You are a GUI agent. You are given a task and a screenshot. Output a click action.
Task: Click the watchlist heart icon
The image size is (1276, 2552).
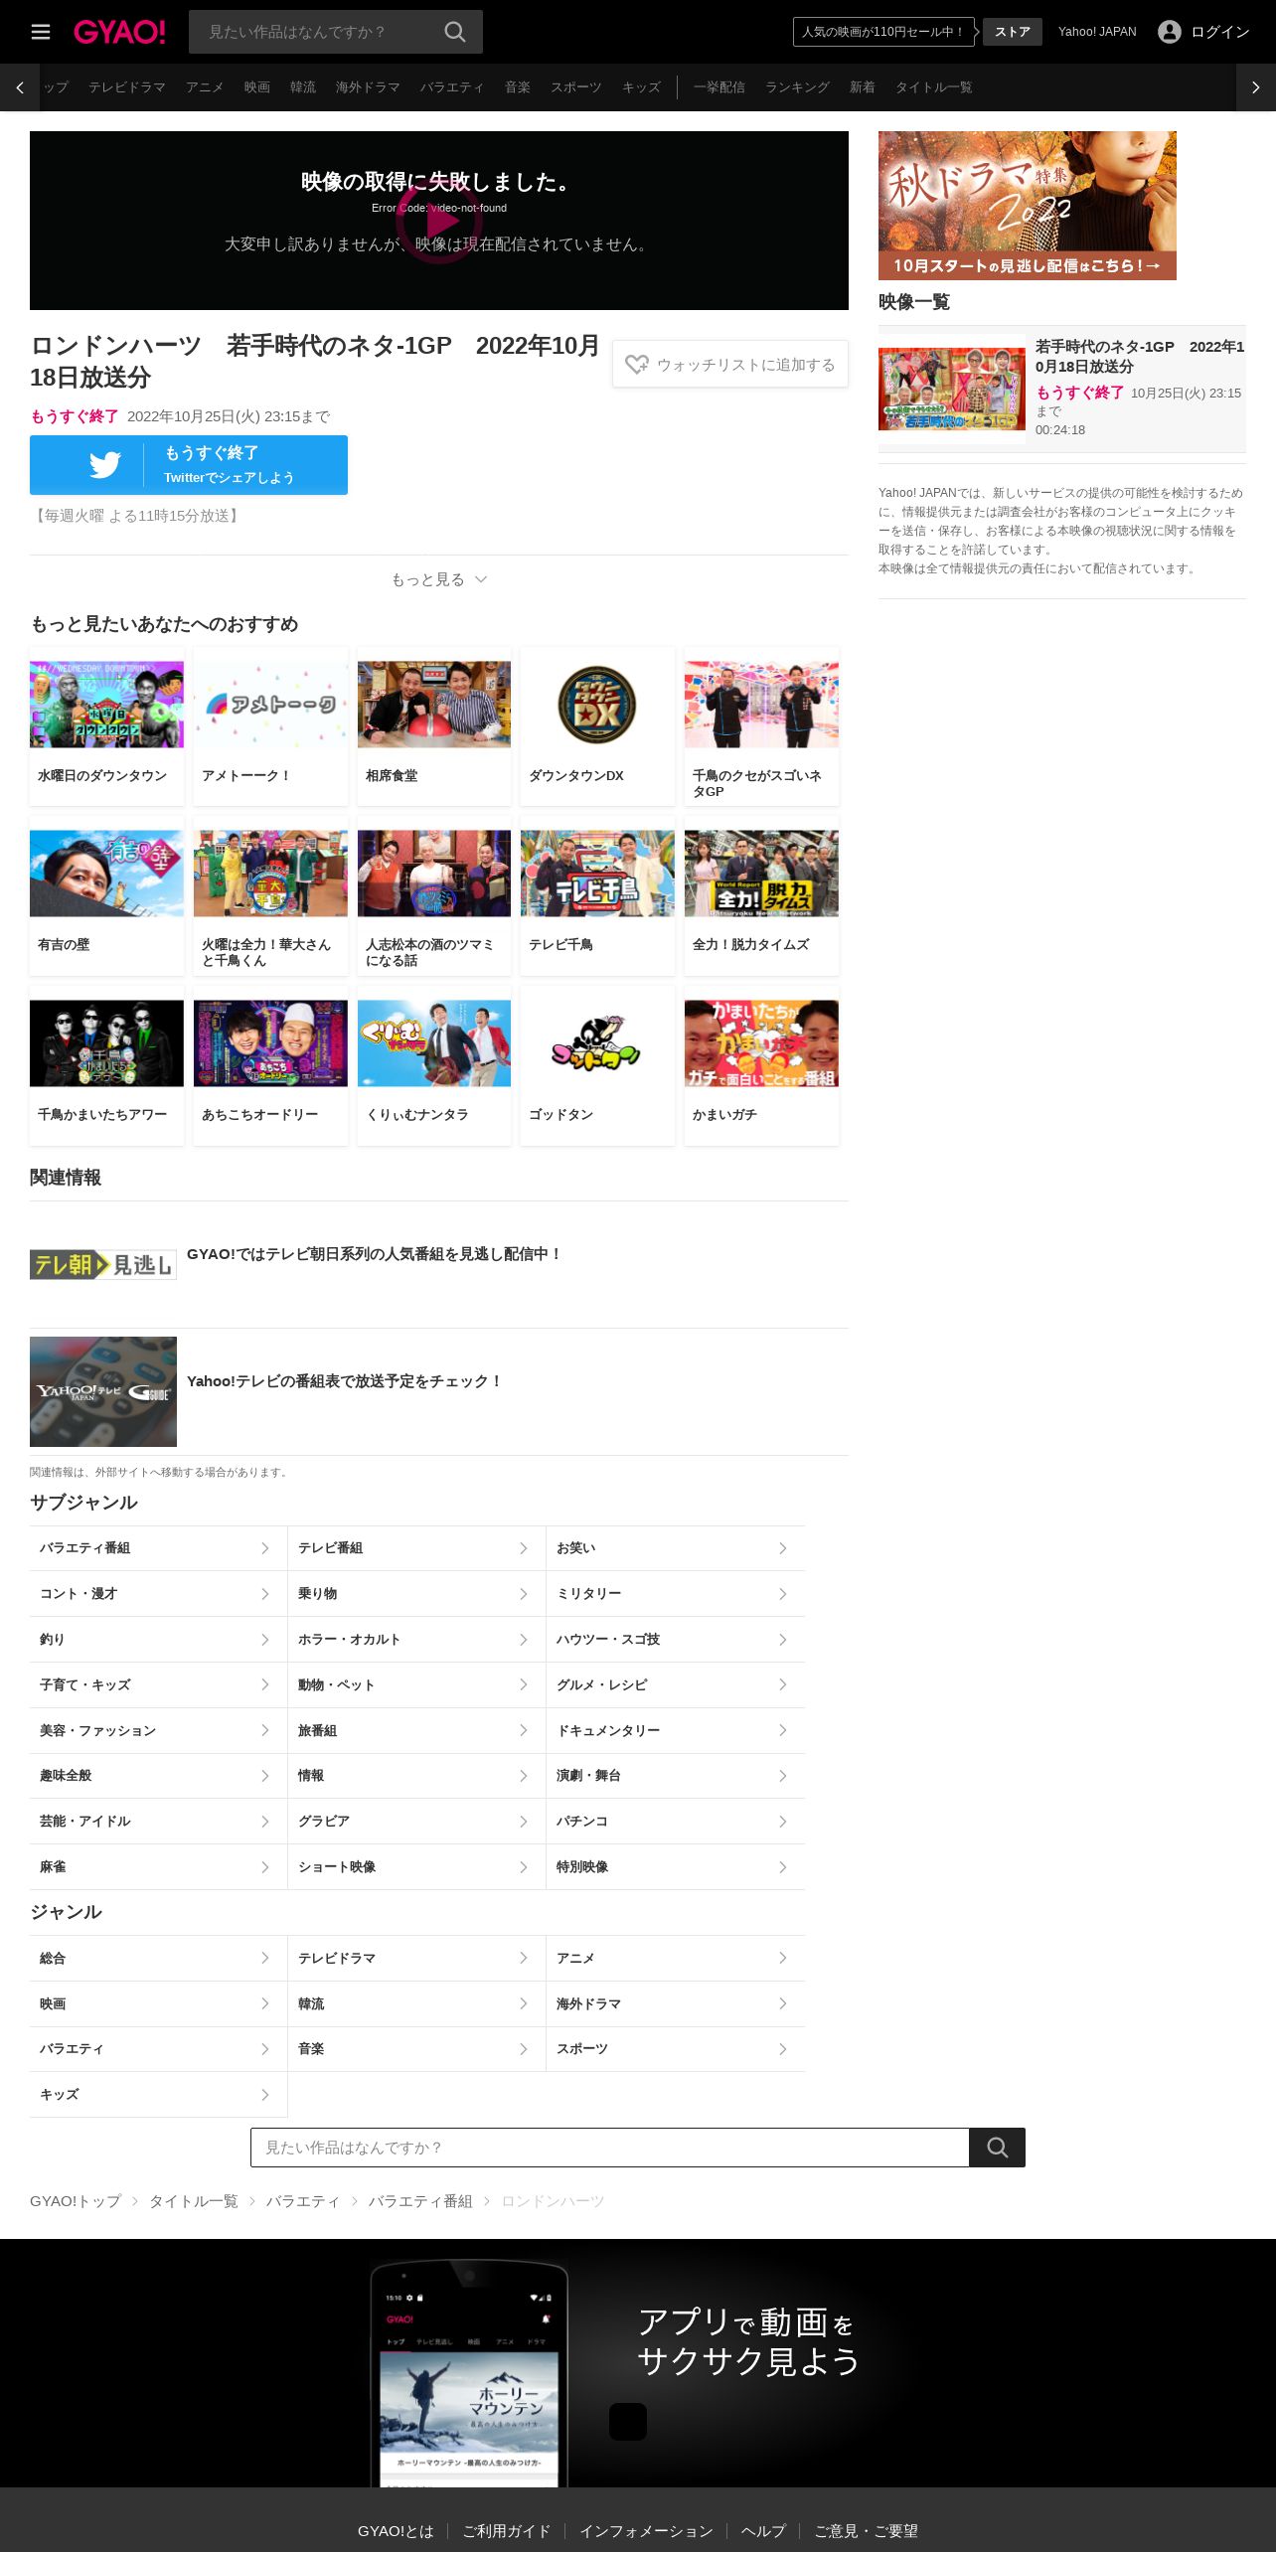tap(637, 365)
